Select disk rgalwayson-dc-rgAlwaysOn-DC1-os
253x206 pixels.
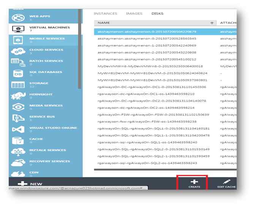(146, 94)
